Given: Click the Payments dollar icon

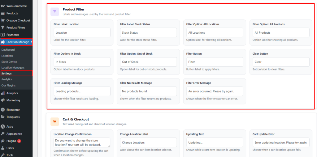Looking at the screenshot, I should tap(3, 35).
